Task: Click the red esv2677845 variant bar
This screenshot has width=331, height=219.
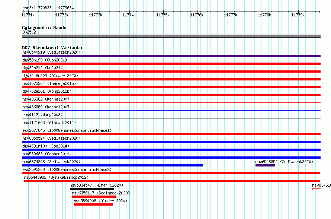Action: (x=171, y=134)
